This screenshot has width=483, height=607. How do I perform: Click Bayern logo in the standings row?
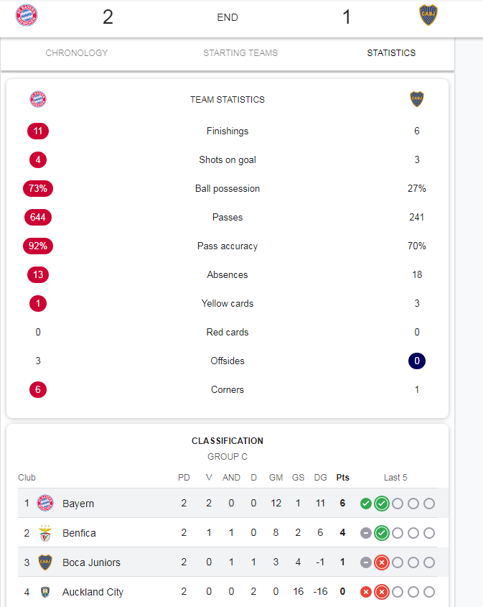tap(45, 504)
